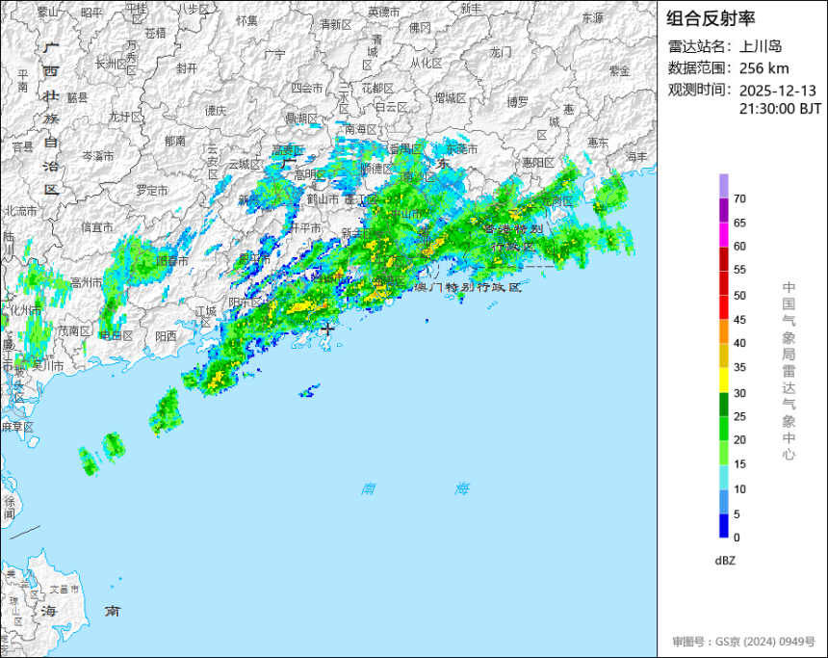The image size is (828, 658).
Task: Click the purple 65-70 dBZ legend block
Action: click(x=723, y=210)
